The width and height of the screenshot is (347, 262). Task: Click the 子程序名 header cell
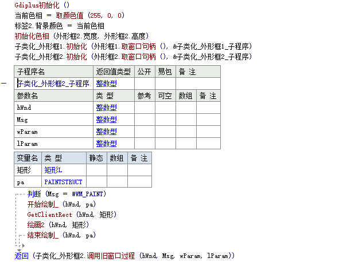click(53, 72)
